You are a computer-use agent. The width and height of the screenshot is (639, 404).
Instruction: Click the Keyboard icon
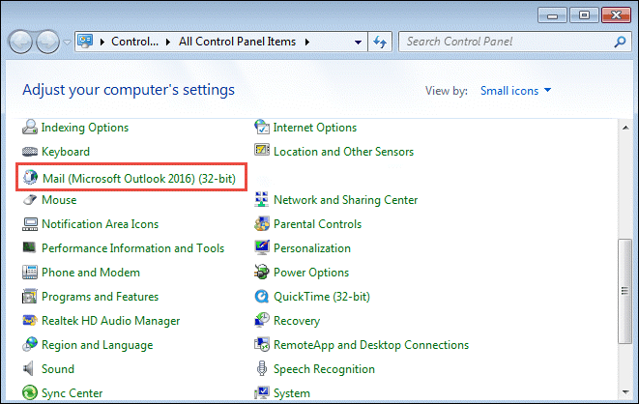pyautogui.click(x=30, y=152)
